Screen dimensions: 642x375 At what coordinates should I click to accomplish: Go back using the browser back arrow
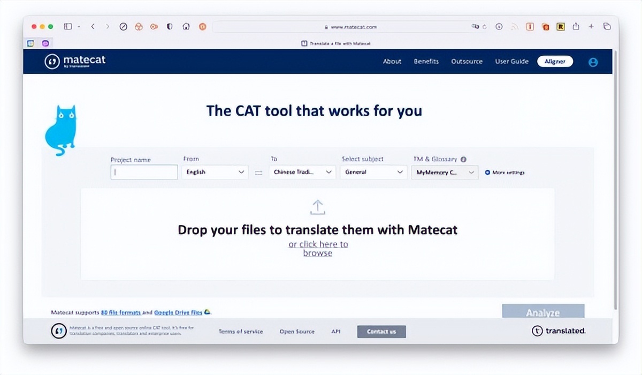(93, 26)
